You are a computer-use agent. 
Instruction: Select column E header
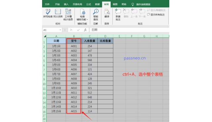coord(119,36)
